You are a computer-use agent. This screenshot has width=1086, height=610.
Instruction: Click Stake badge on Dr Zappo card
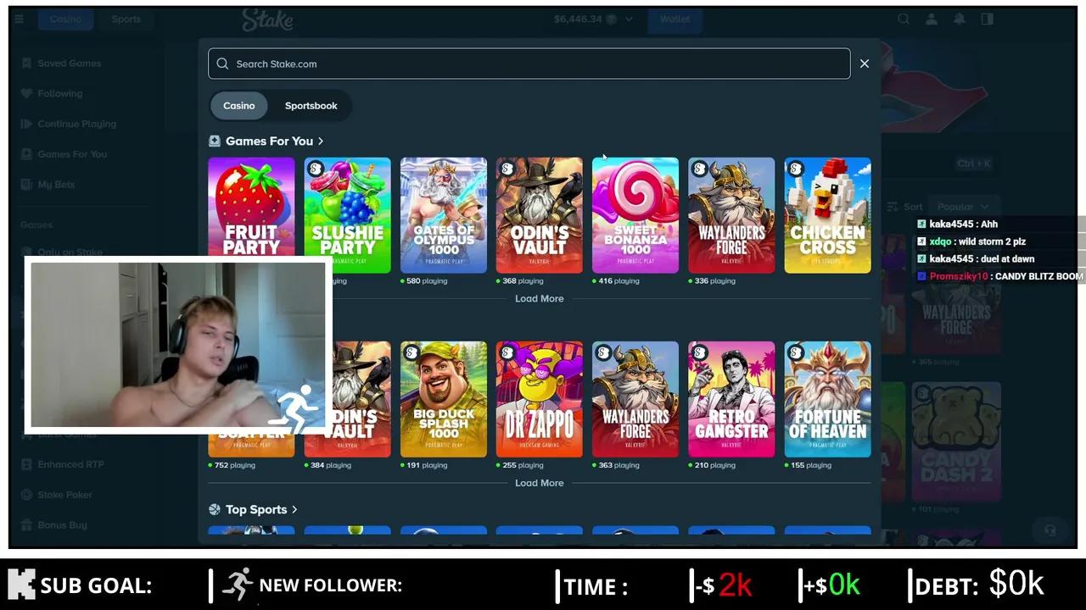507,352
